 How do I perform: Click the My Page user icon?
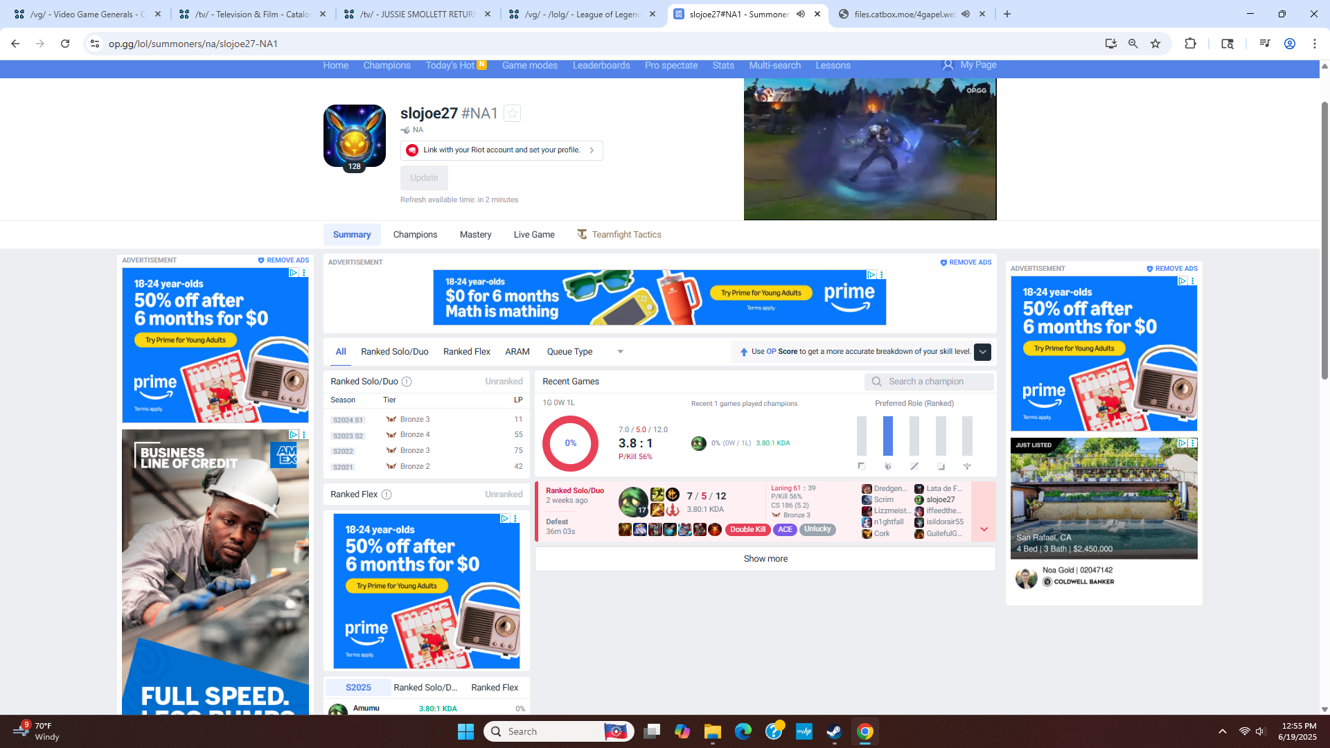pos(948,65)
